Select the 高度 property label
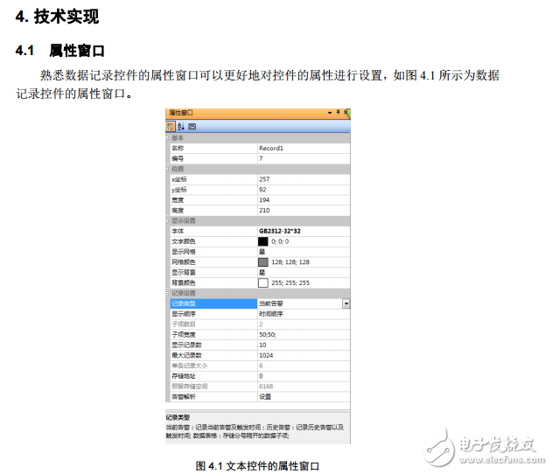The height and width of the screenshot is (474, 552). tap(178, 211)
